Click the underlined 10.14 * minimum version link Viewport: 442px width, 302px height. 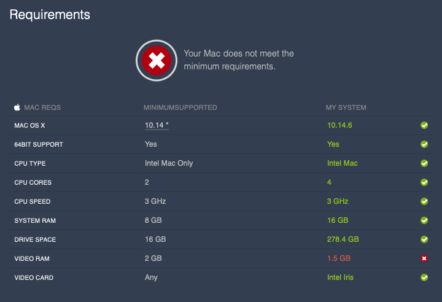click(x=157, y=125)
